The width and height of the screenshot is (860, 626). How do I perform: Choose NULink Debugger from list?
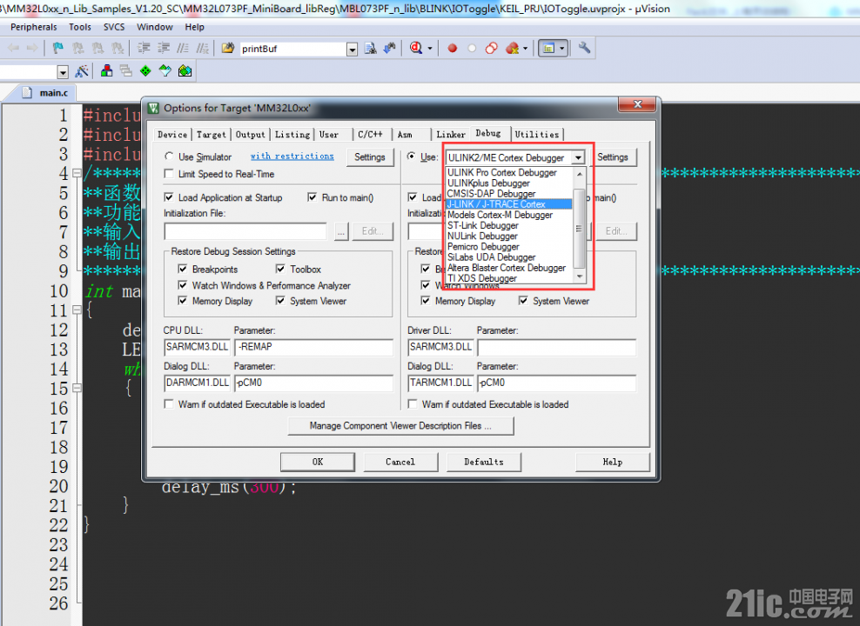pos(509,236)
